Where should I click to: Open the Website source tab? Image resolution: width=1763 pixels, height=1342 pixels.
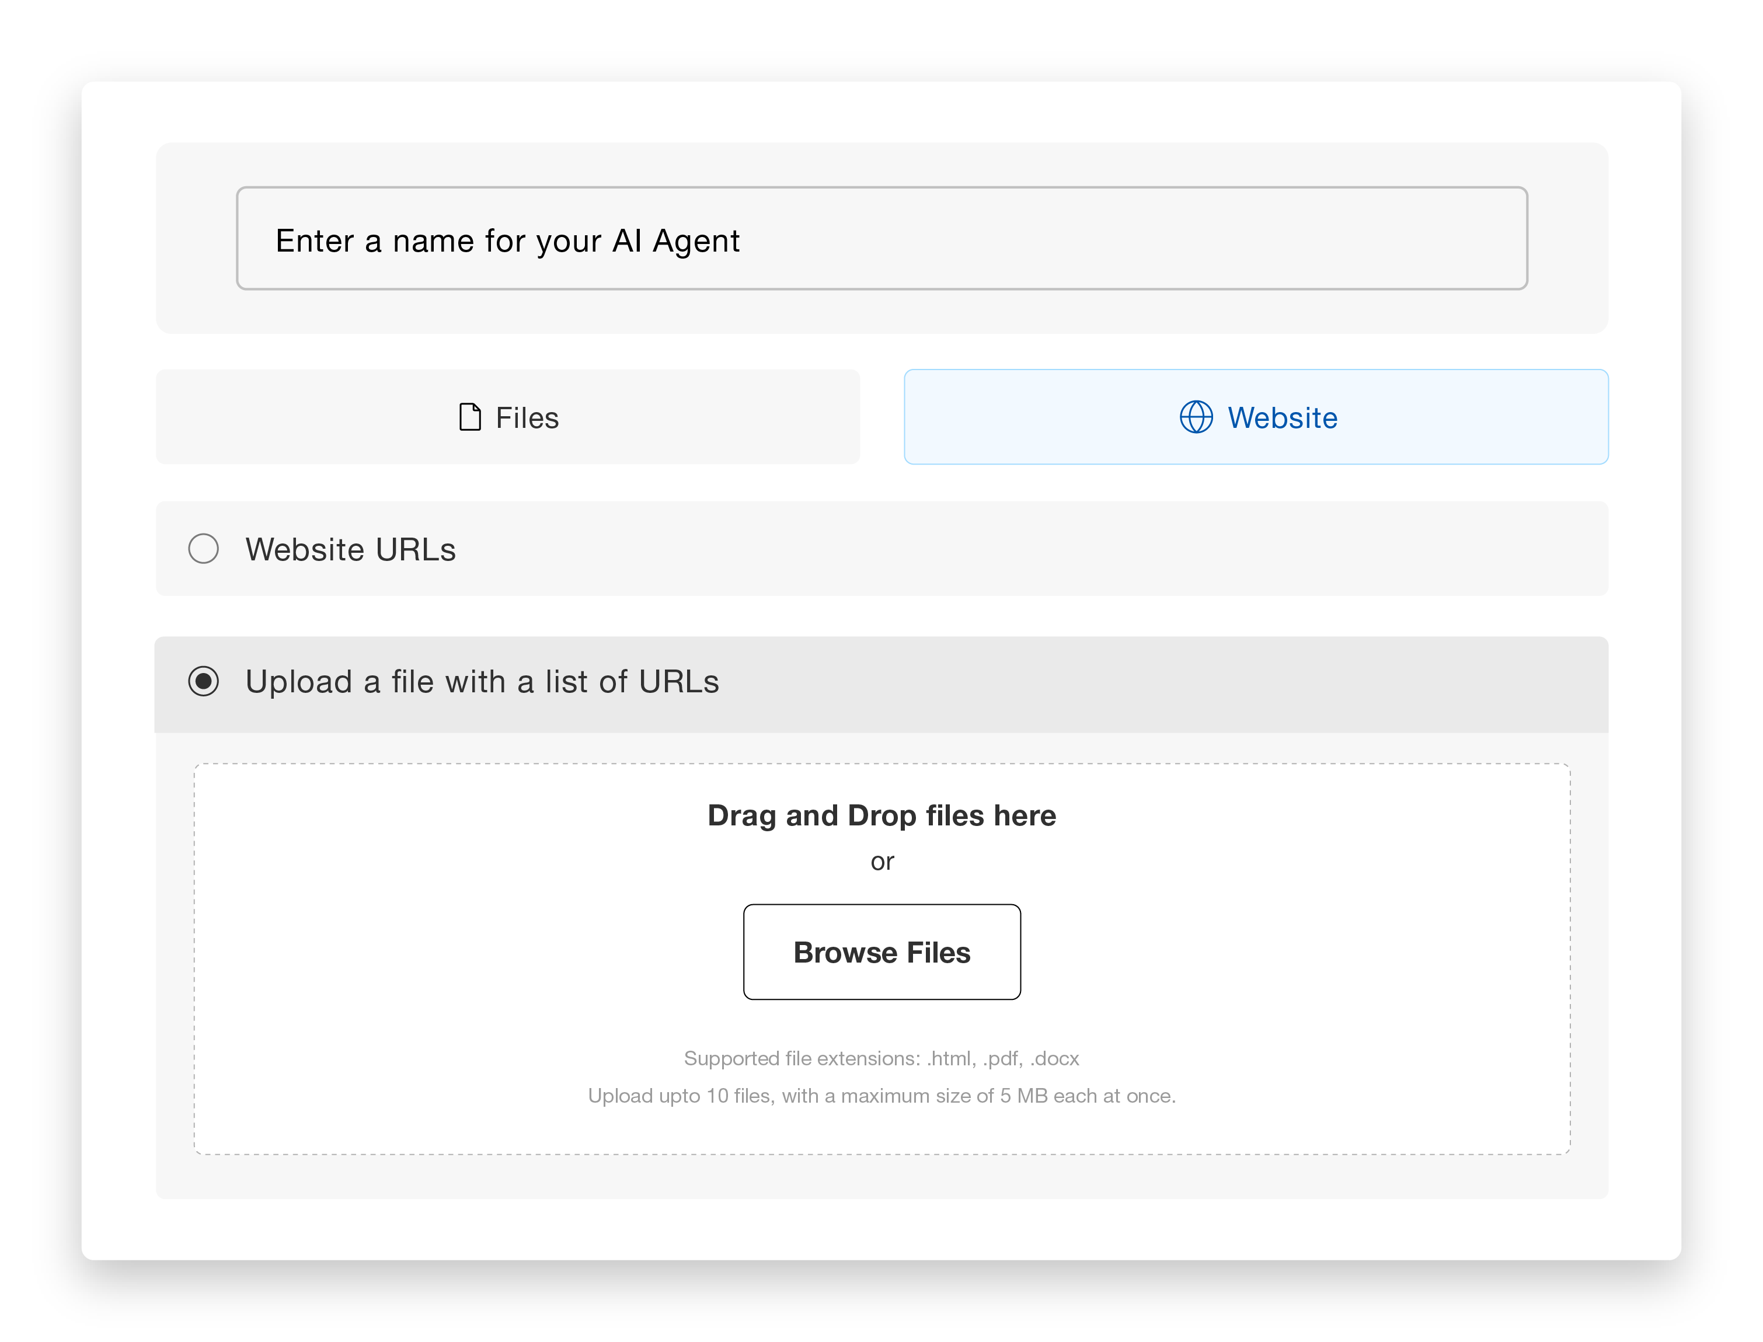[1256, 417]
